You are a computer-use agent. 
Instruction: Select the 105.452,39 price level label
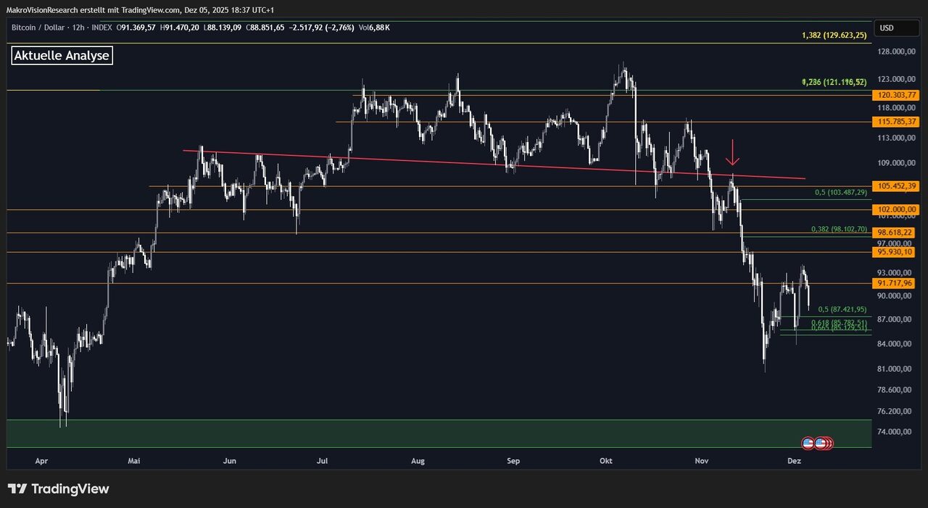[894, 186]
